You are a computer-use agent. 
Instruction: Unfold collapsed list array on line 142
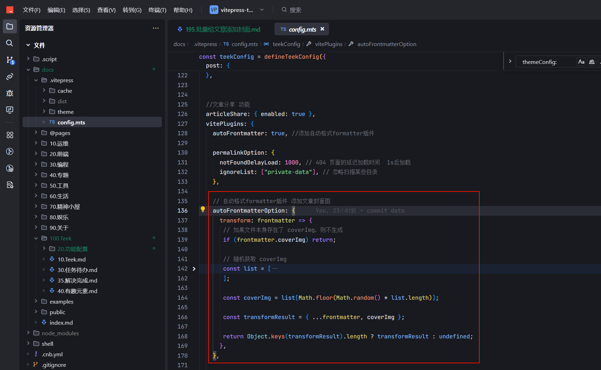[x=194, y=269]
